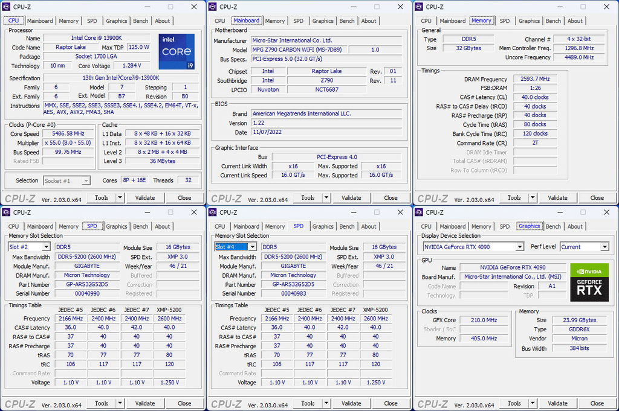The height and width of the screenshot is (411, 619).
Task: Expand the Tools arrow in the memory timings window
Action: (x=533, y=198)
